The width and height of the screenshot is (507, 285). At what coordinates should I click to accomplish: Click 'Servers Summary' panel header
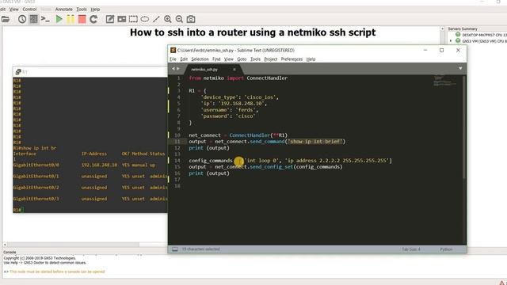coord(463,28)
